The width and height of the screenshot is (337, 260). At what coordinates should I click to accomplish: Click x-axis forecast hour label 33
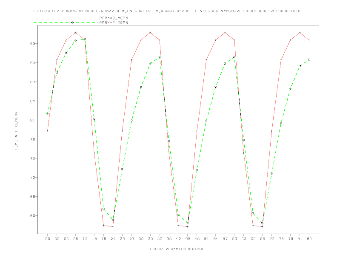(x=150, y=239)
